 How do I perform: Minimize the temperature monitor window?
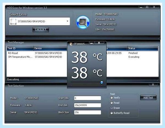pyautogui.click(x=92, y=43)
